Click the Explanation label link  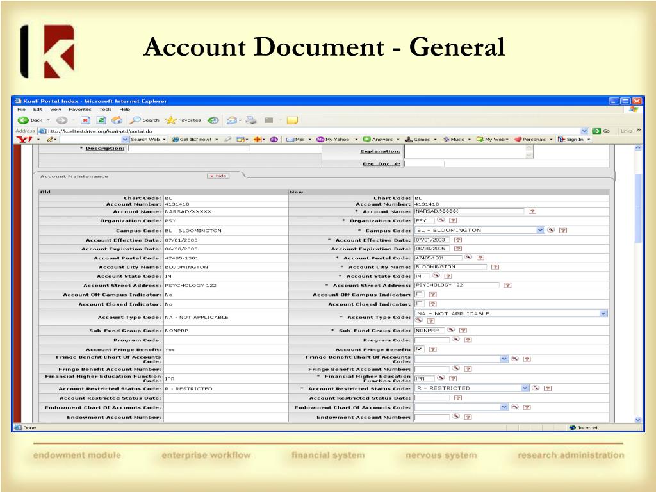click(x=380, y=151)
